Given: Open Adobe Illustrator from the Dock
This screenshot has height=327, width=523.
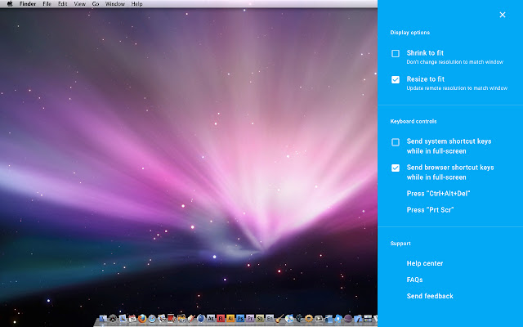Looking at the screenshot, I should [230, 318].
